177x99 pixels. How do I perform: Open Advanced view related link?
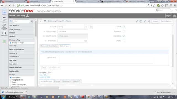(x=45, y=77)
